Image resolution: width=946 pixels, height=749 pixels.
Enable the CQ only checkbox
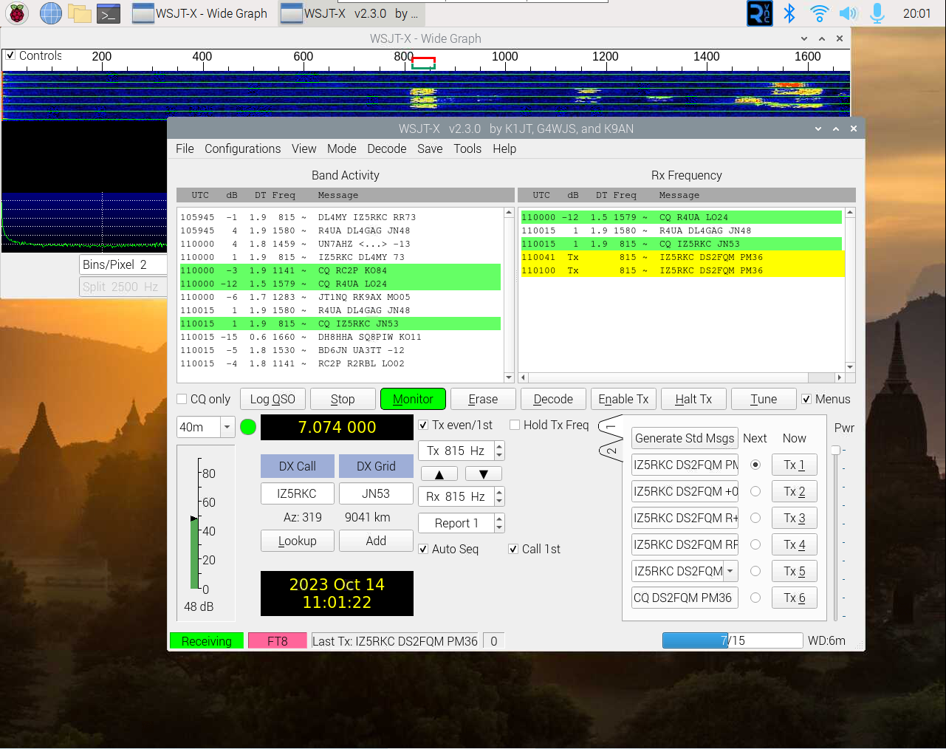tap(182, 399)
